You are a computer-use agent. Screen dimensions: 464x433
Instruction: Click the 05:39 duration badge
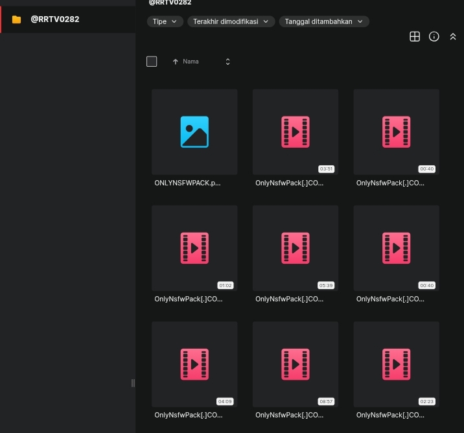click(x=326, y=285)
